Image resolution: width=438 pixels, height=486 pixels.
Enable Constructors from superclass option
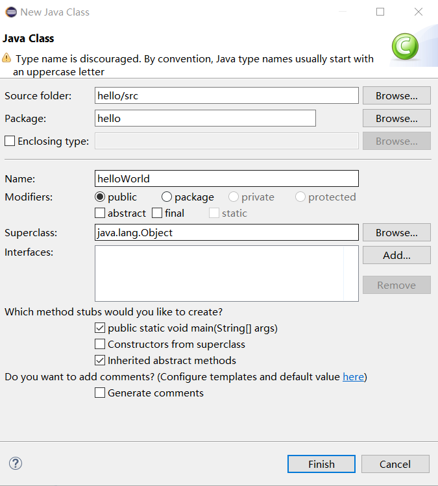[100, 344]
